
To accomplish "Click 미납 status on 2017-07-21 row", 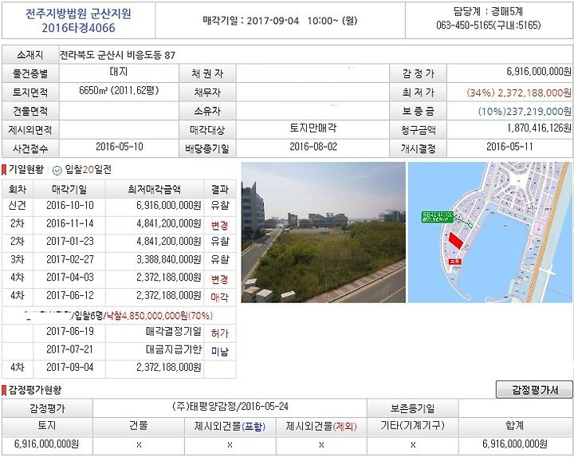I will coord(220,352).
